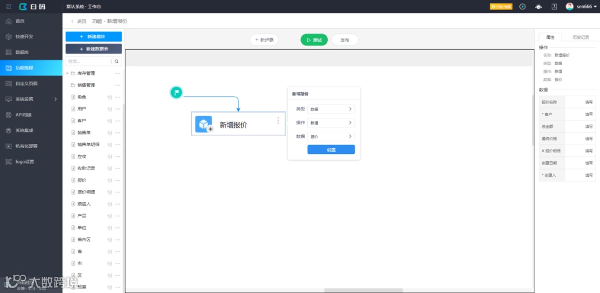Open API对接 in sidebar
The image size is (600, 293).
point(31,115)
